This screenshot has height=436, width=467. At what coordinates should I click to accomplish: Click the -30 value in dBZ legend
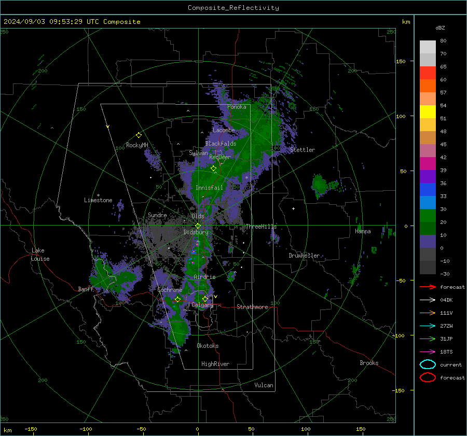[445, 274]
